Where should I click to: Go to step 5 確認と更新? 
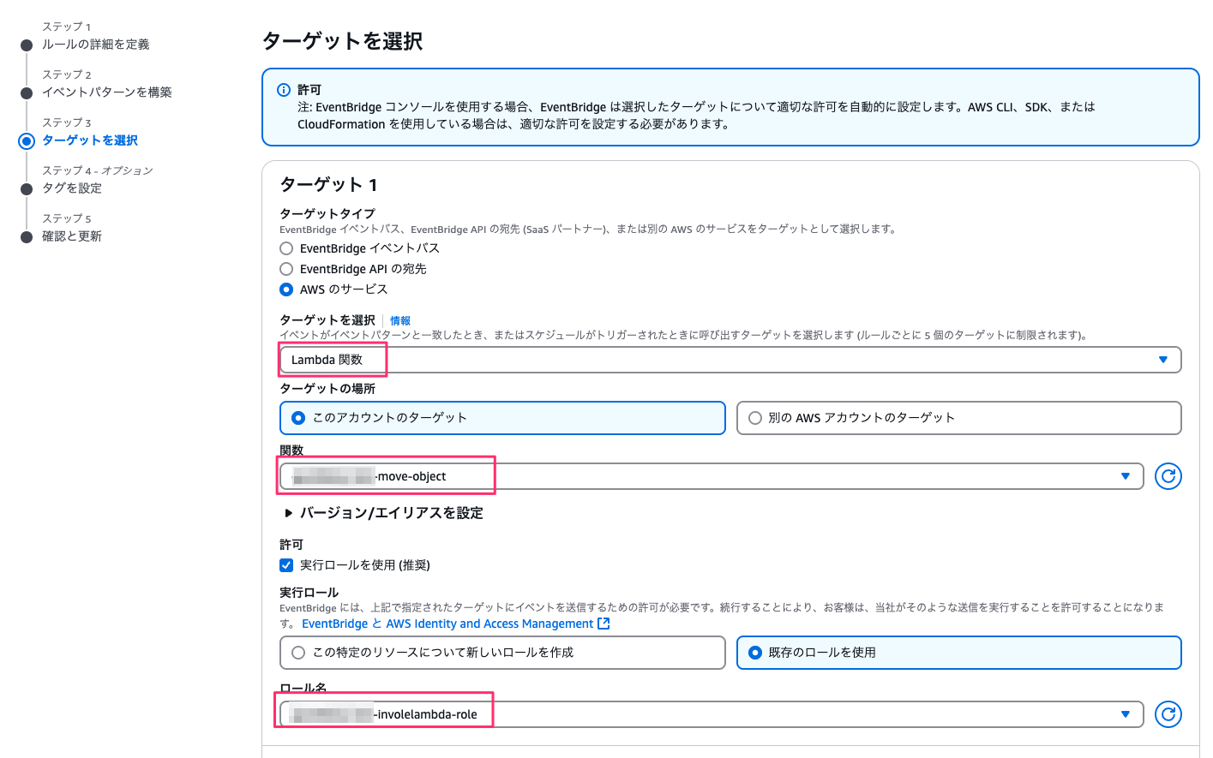click(72, 236)
